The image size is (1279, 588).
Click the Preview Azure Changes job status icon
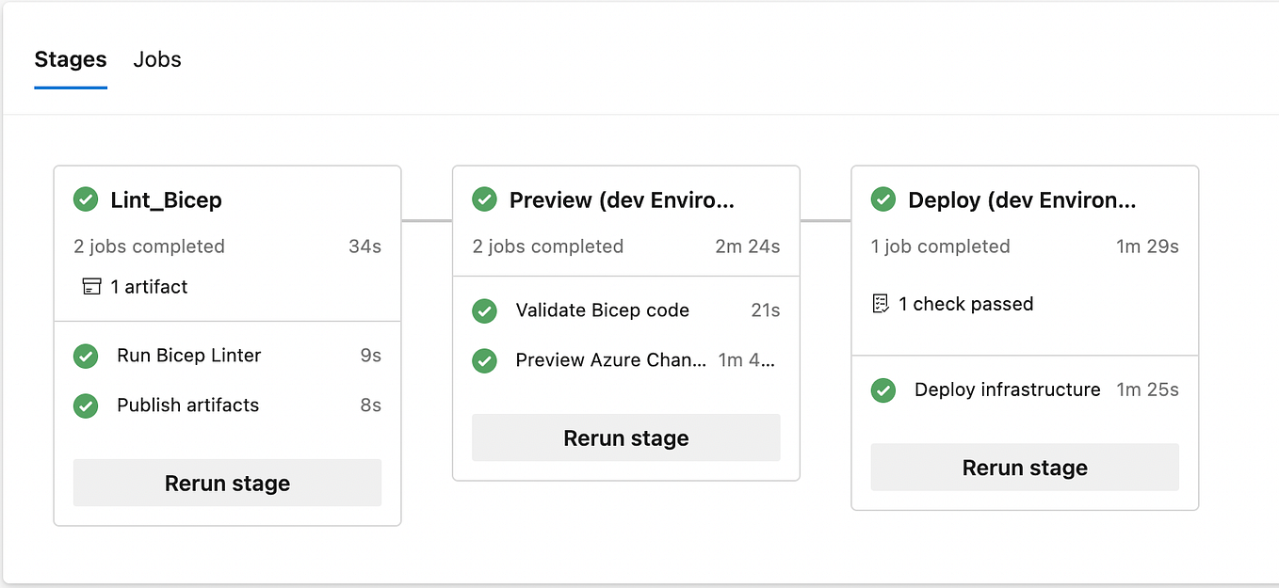click(484, 360)
